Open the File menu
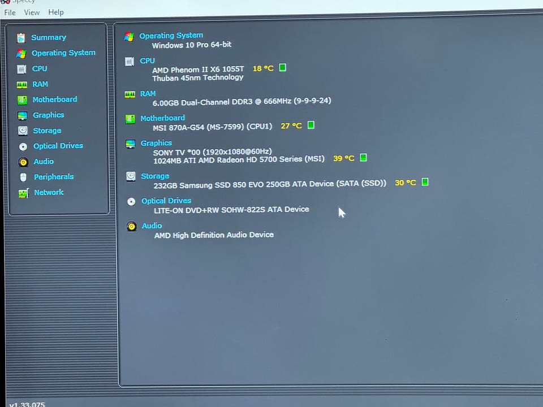This screenshot has height=407, width=543. (x=10, y=12)
